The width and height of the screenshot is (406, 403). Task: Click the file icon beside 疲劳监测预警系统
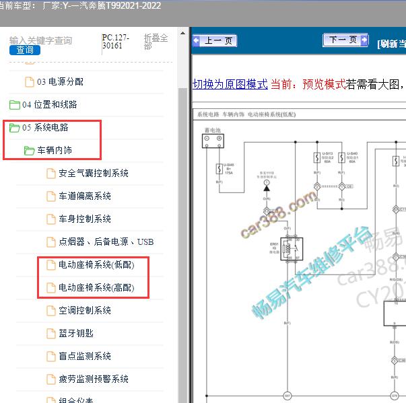coord(51,379)
